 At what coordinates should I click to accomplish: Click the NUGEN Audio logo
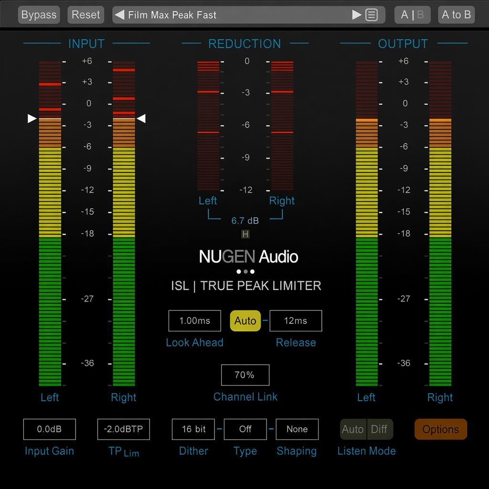pos(248,256)
